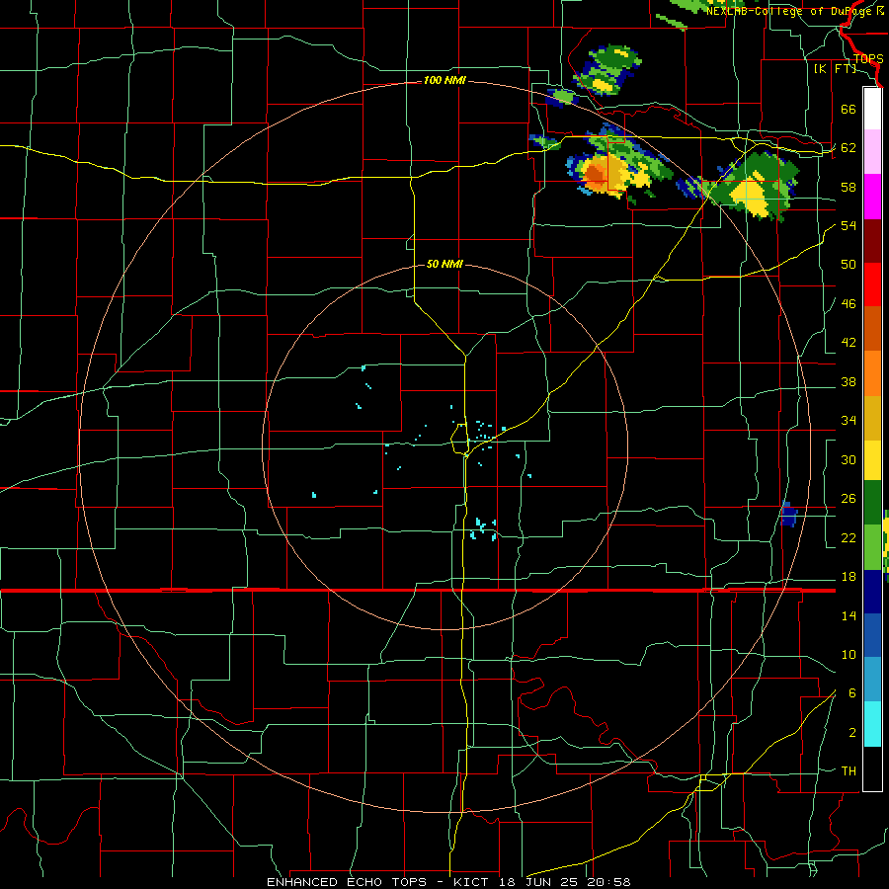Click the legend value "62"
This screenshot has height=889, width=889.
(x=849, y=148)
